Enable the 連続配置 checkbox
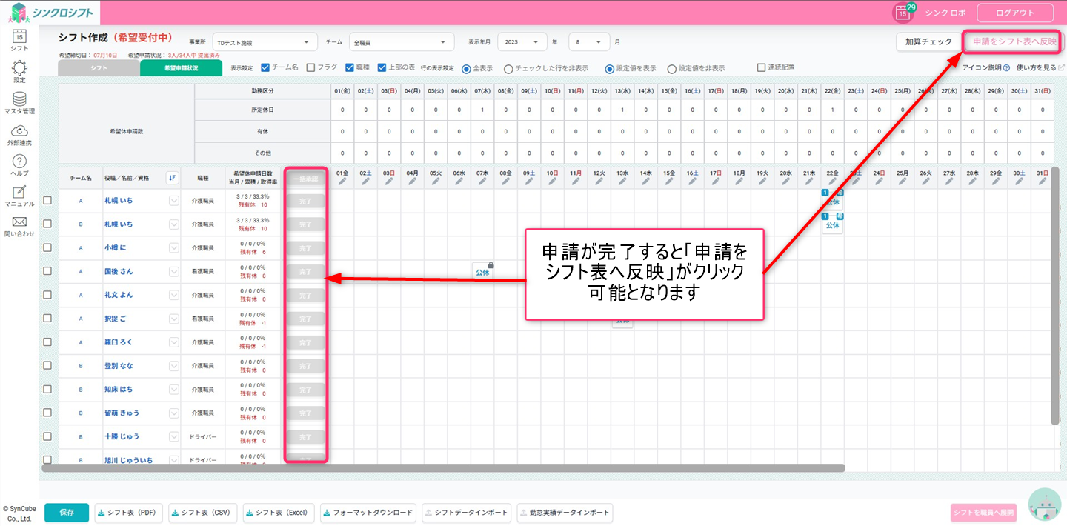This screenshot has height=526, width=1067. point(761,67)
